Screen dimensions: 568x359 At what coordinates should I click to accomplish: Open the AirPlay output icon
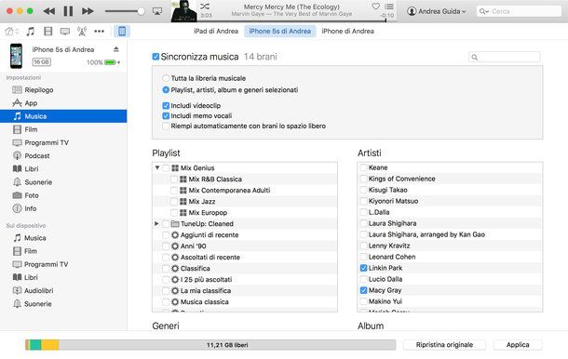click(x=157, y=11)
